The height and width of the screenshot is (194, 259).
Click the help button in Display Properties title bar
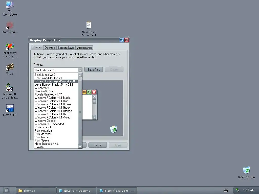pos(122,40)
